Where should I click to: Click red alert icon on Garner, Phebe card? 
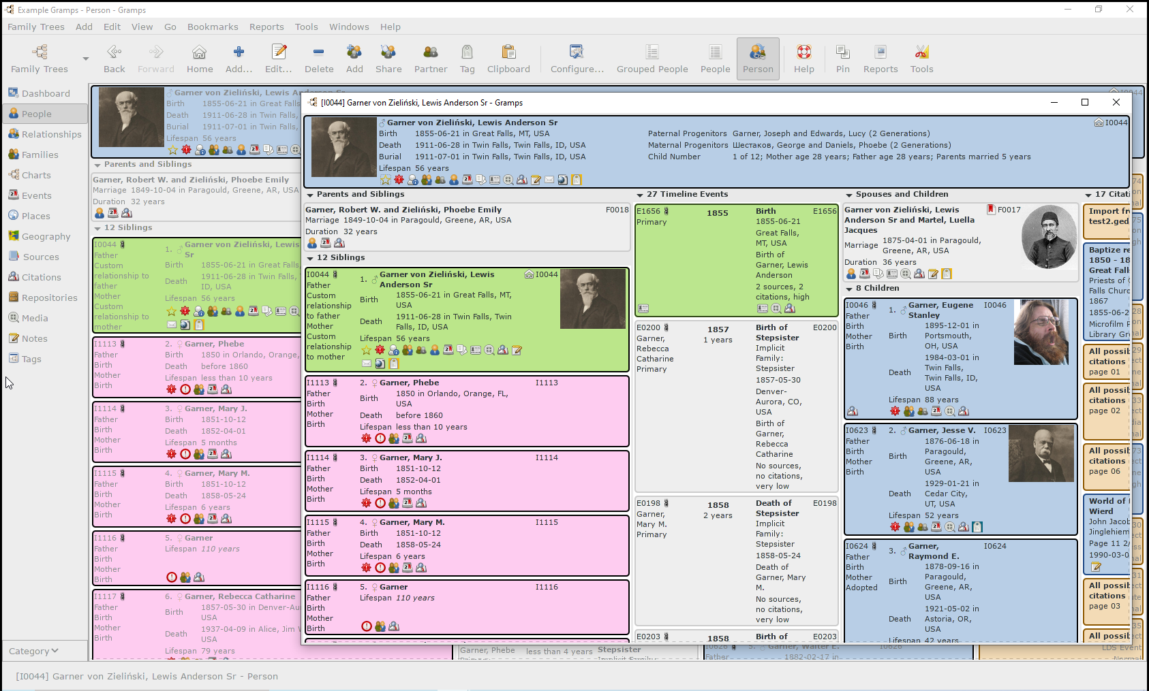pyautogui.click(x=366, y=438)
